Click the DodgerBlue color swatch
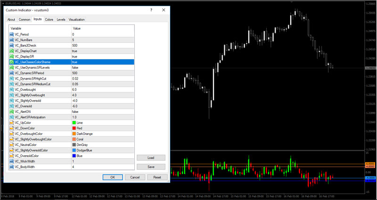 click(x=74, y=150)
